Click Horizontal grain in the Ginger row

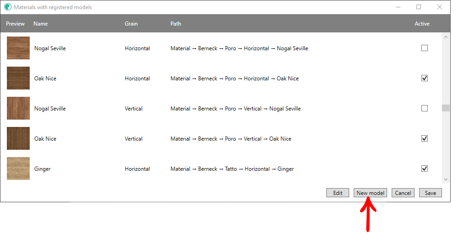click(x=137, y=169)
